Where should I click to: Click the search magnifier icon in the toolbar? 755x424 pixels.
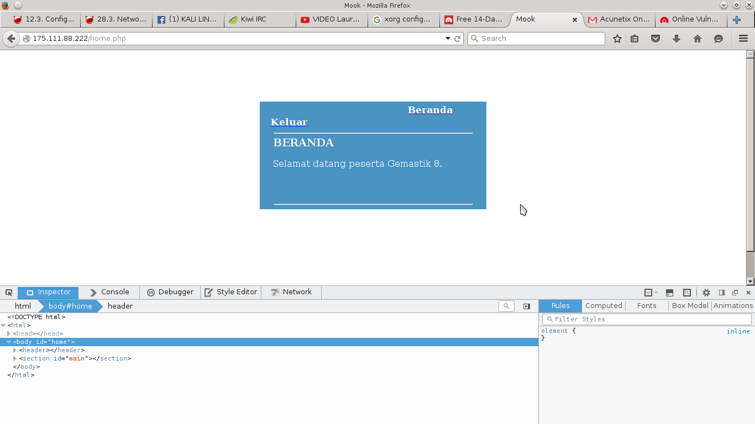coord(474,39)
